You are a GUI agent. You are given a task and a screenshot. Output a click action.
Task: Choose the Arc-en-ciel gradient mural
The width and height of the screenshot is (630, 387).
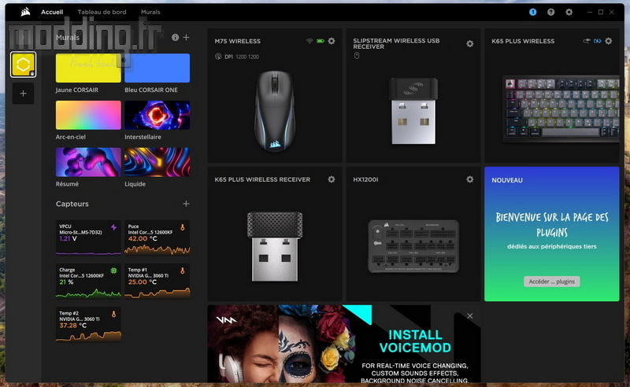88,115
